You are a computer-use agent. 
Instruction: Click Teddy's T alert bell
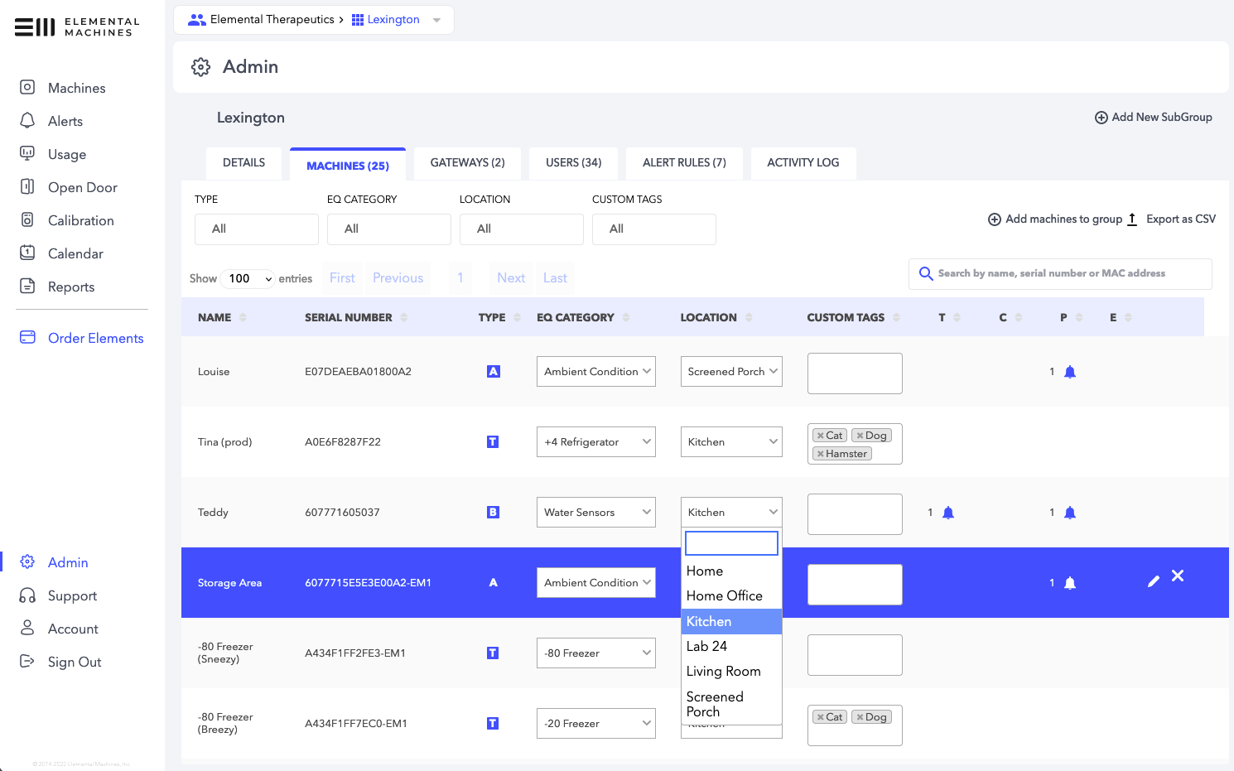pyautogui.click(x=948, y=513)
